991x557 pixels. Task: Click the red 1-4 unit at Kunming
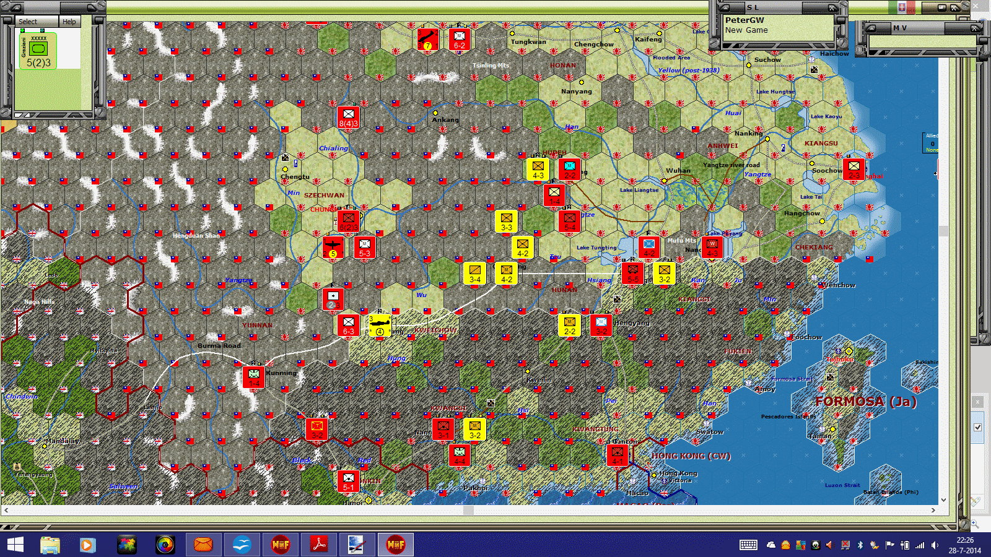[x=253, y=377]
